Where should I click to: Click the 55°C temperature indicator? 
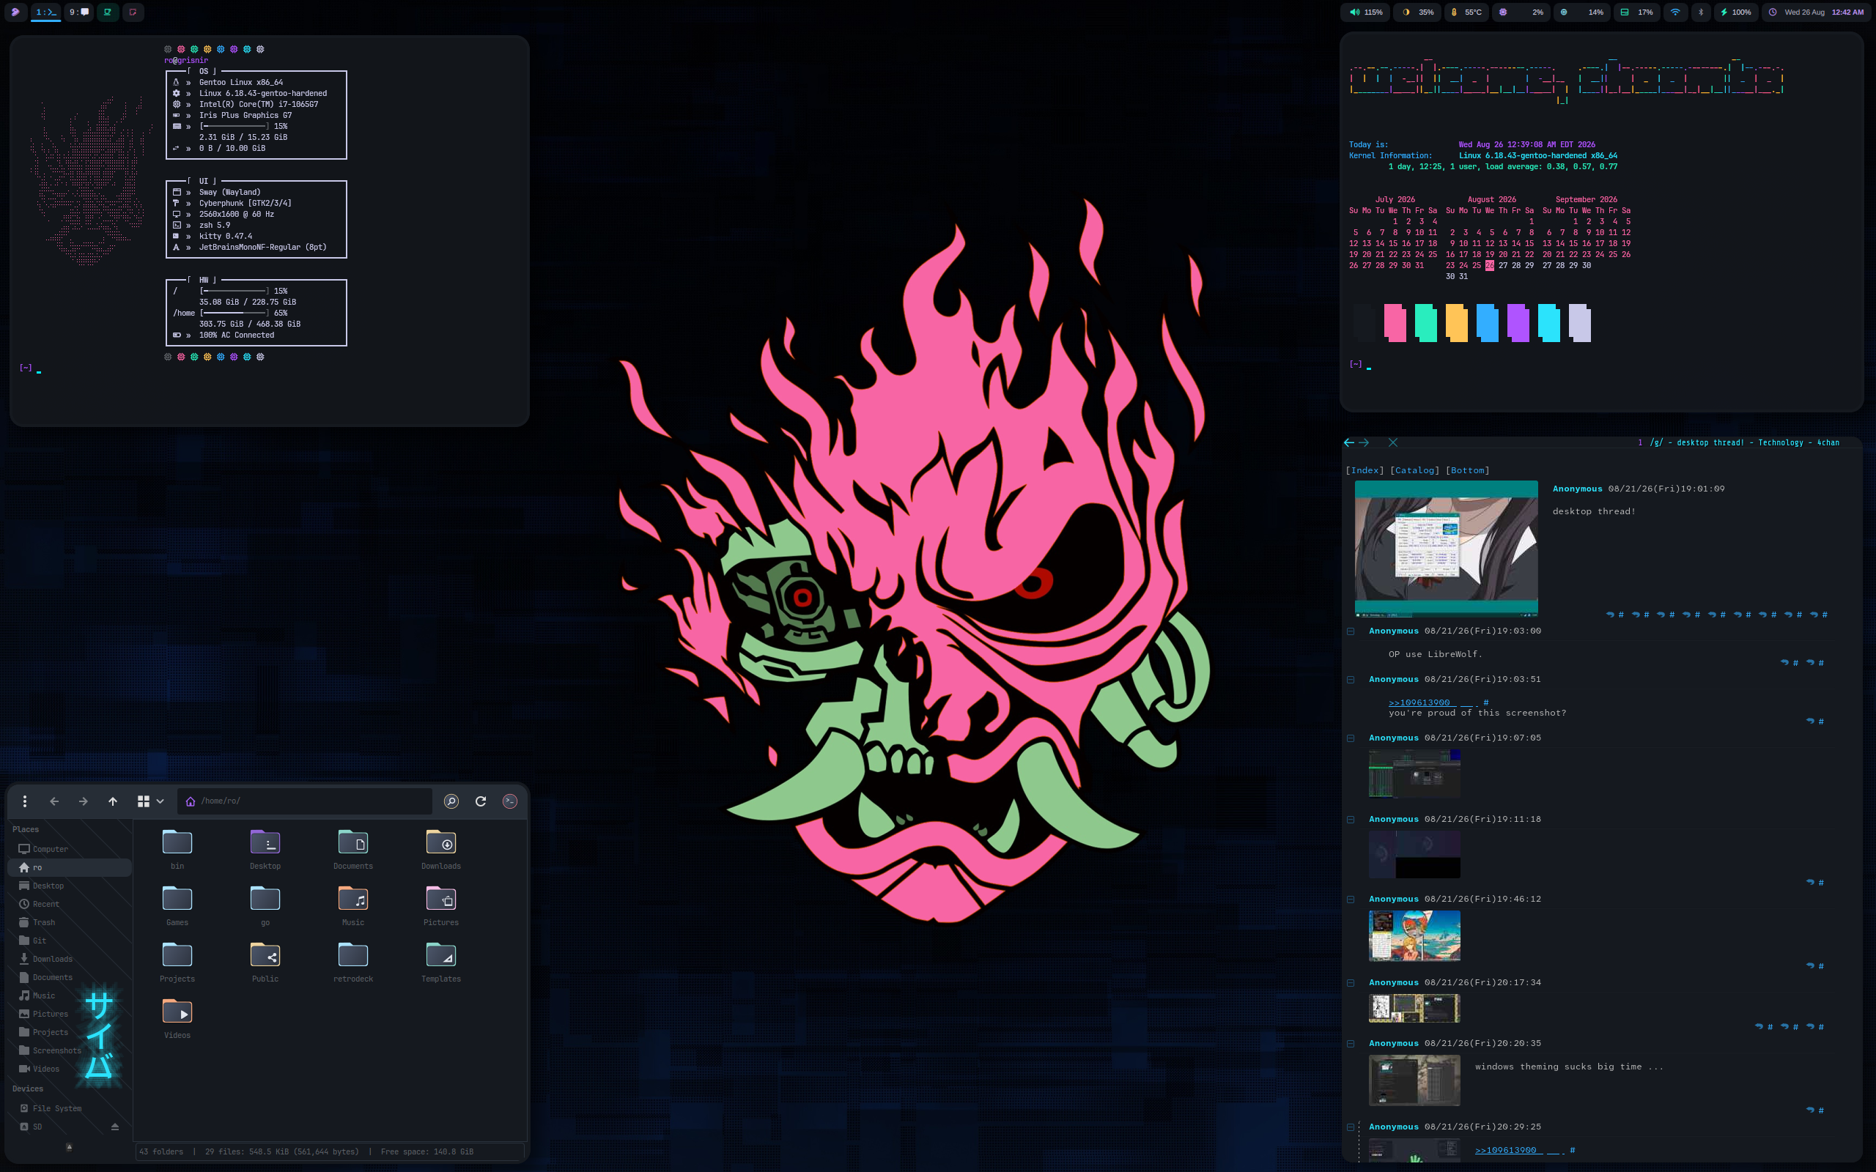(1466, 12)
